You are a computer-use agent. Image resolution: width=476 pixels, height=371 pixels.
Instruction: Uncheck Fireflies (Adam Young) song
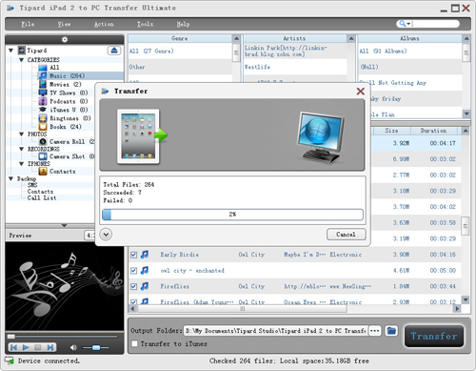[133, 301]
